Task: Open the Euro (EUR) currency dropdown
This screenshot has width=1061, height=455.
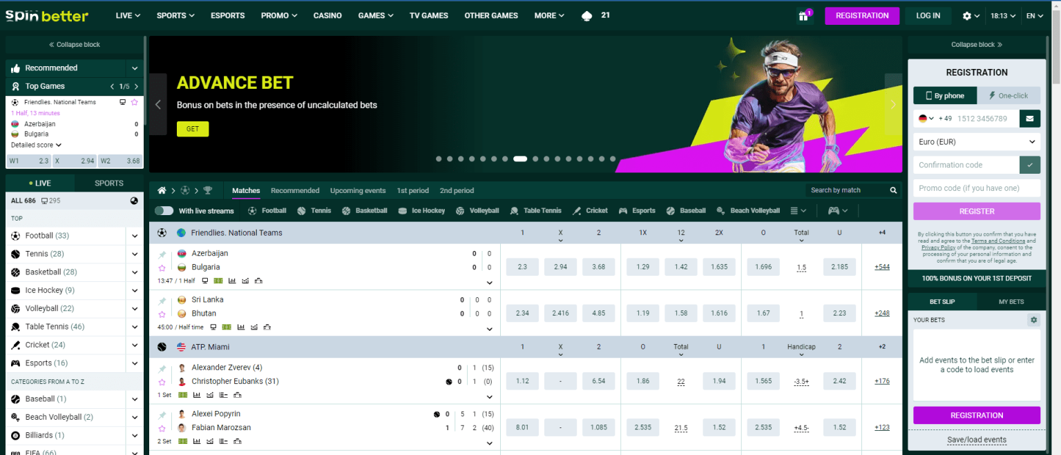Action: pos(977,142)
